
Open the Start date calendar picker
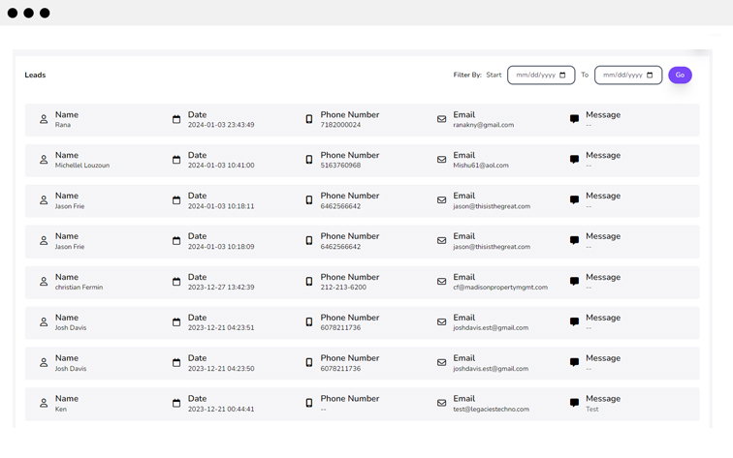(562, 76)
